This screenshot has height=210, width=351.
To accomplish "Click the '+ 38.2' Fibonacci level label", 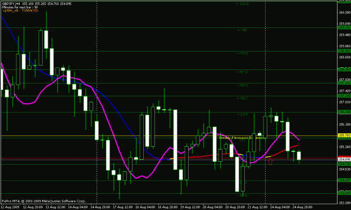I will click(x=242, y=98).
